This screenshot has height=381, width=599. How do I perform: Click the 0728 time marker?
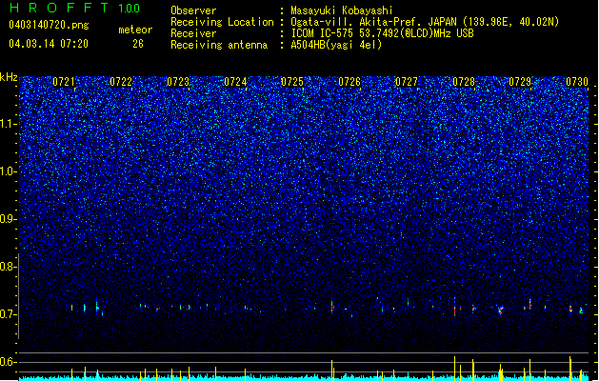point(464,82)
